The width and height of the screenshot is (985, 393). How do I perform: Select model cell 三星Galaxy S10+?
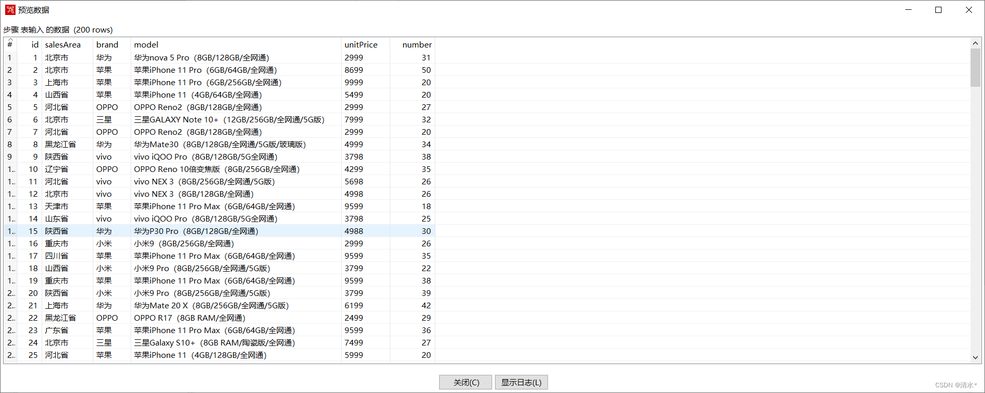(x=214, y=342)
